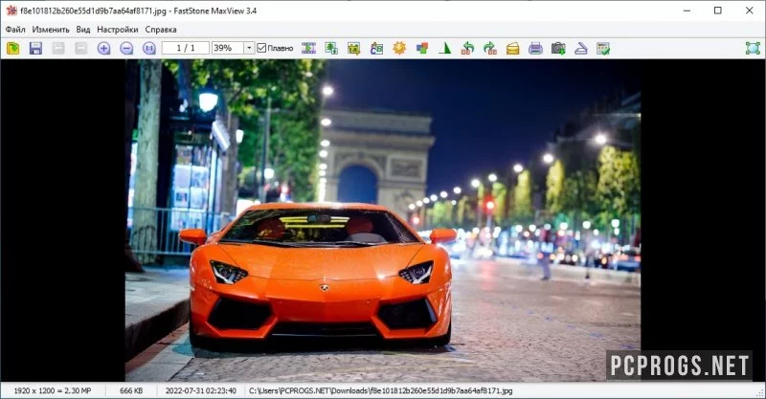Screen dimensions: 766x399
Task: Open the adjust colors squares icon
Action: 422,48
